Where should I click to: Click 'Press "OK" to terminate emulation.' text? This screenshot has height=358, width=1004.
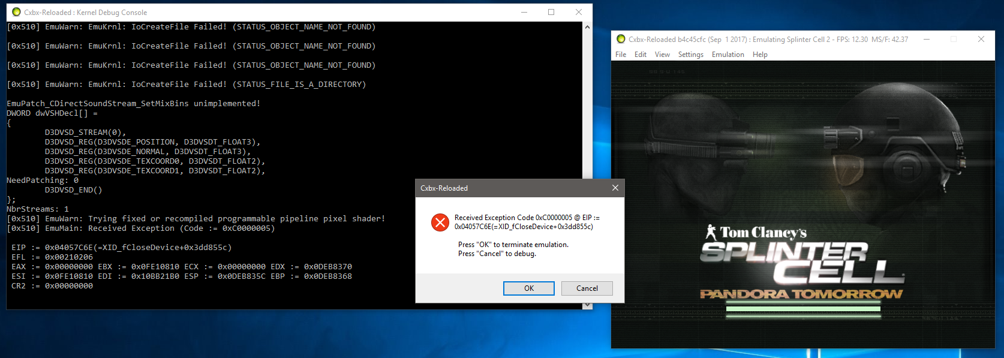pos(513,245)
